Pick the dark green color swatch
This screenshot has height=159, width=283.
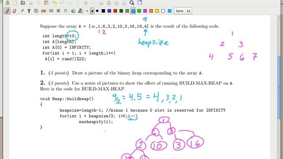(x=121, y=11)
